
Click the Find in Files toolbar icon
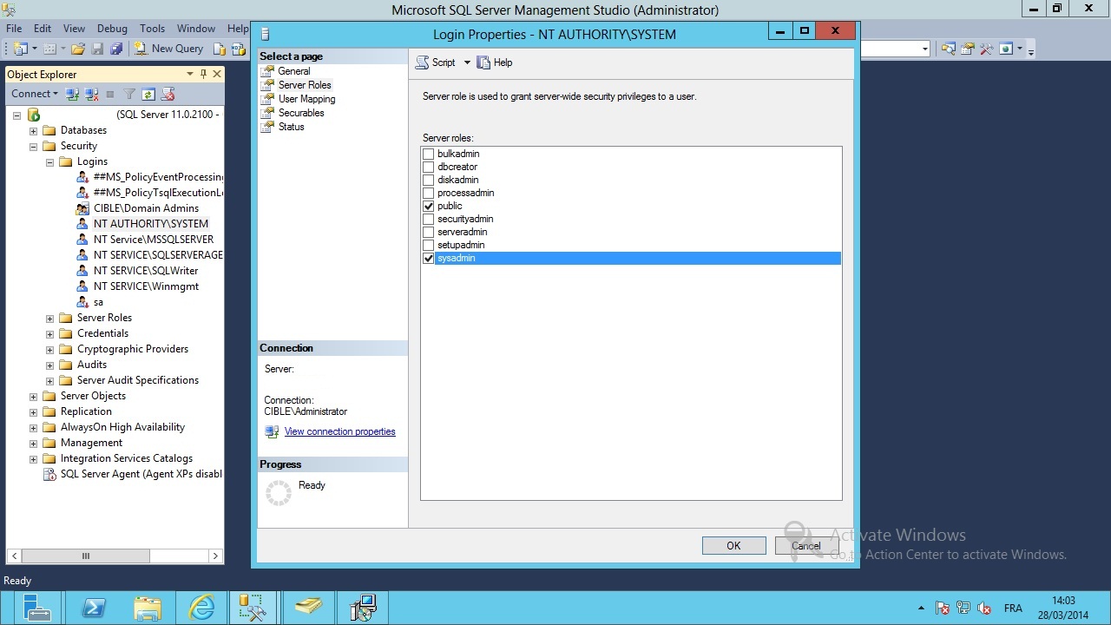[x=949, y=49]
